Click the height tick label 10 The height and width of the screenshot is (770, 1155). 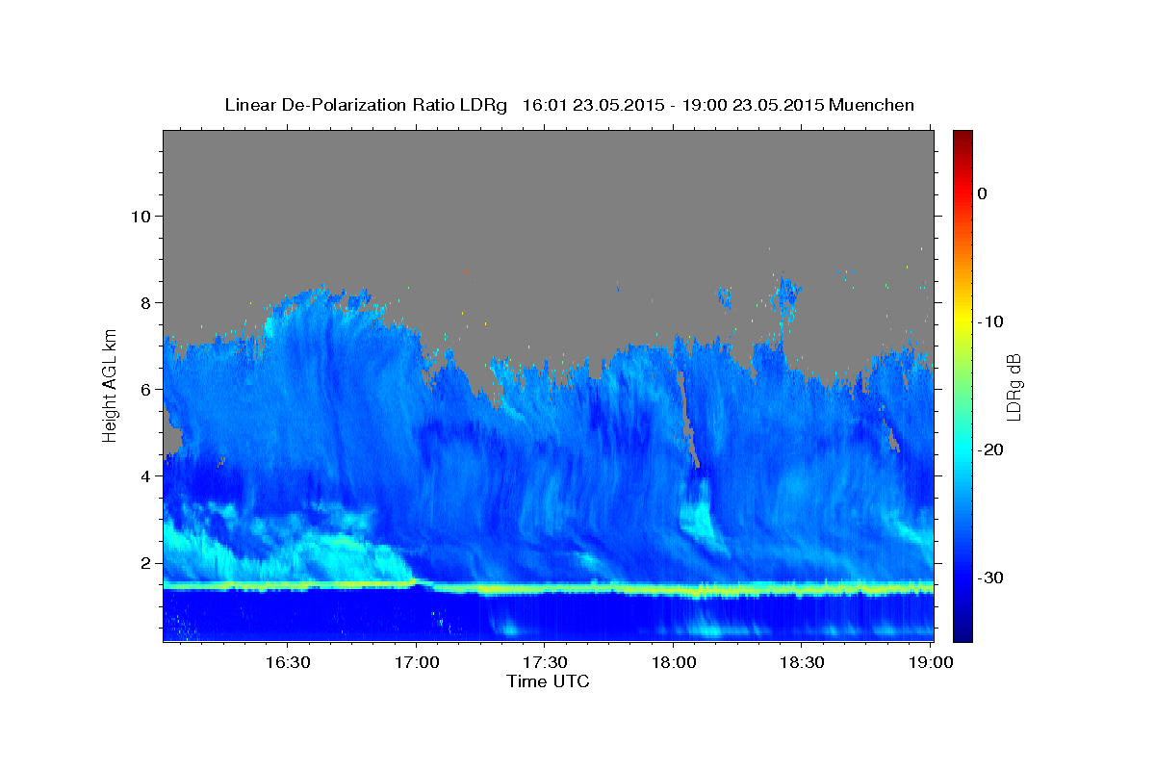(x=140, y=216)
